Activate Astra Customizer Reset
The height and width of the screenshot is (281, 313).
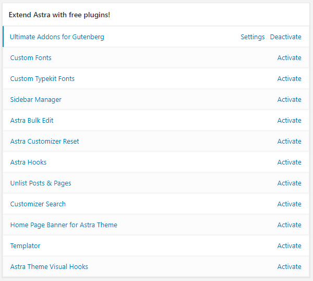(289, 142)
